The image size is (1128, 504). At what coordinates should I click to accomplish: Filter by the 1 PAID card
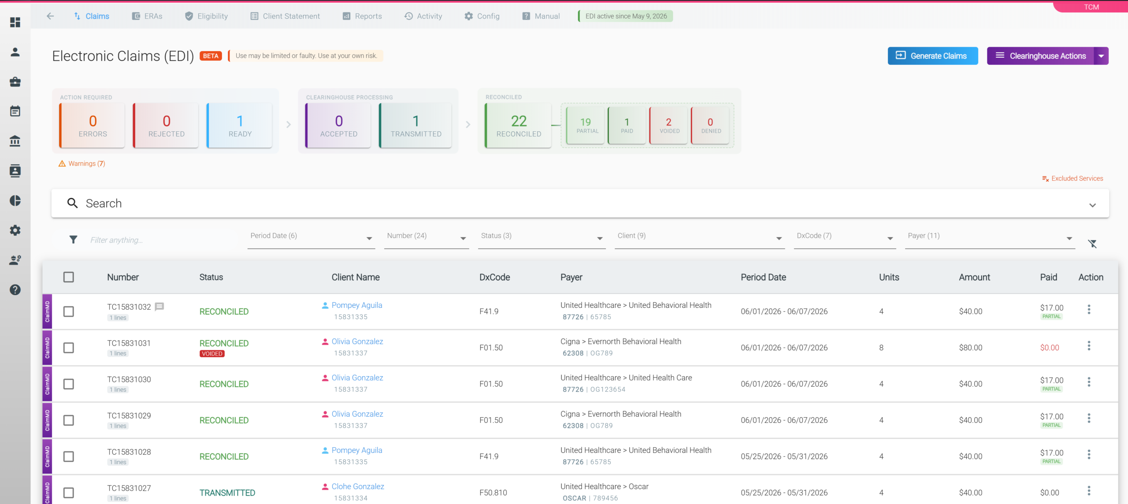627,126
